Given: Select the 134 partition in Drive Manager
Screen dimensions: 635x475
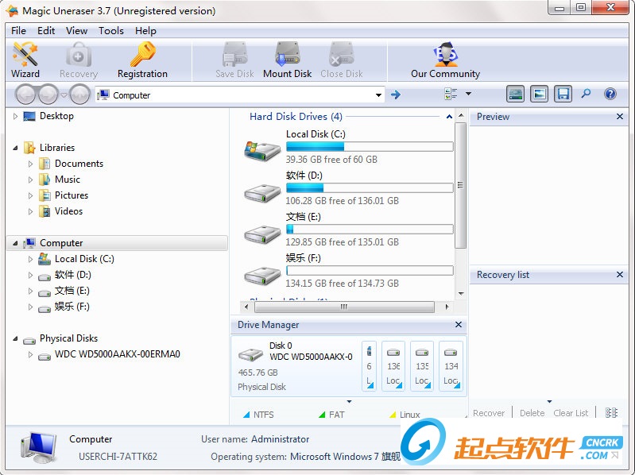Looking at the screenshot, I should coord(451,365).
